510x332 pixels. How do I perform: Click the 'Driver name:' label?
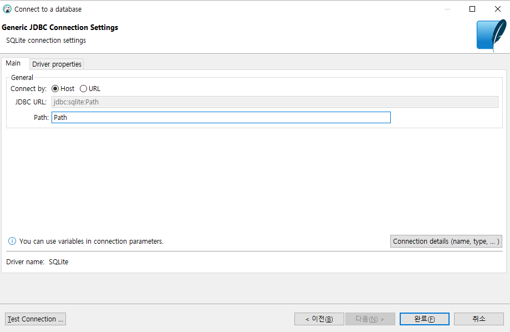(25, 262)
